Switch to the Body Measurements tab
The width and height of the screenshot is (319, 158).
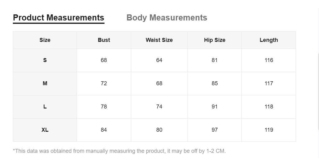click(167, 18)
